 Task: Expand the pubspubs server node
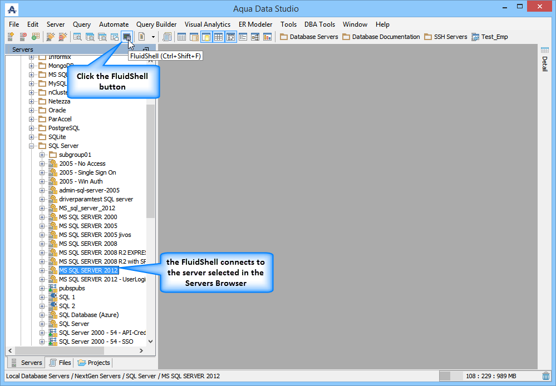(x=42, y=288)
